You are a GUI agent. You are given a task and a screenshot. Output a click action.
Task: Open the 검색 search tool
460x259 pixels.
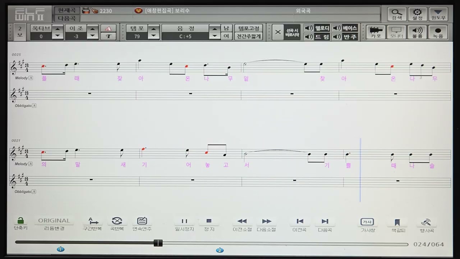tap(397, 14)
